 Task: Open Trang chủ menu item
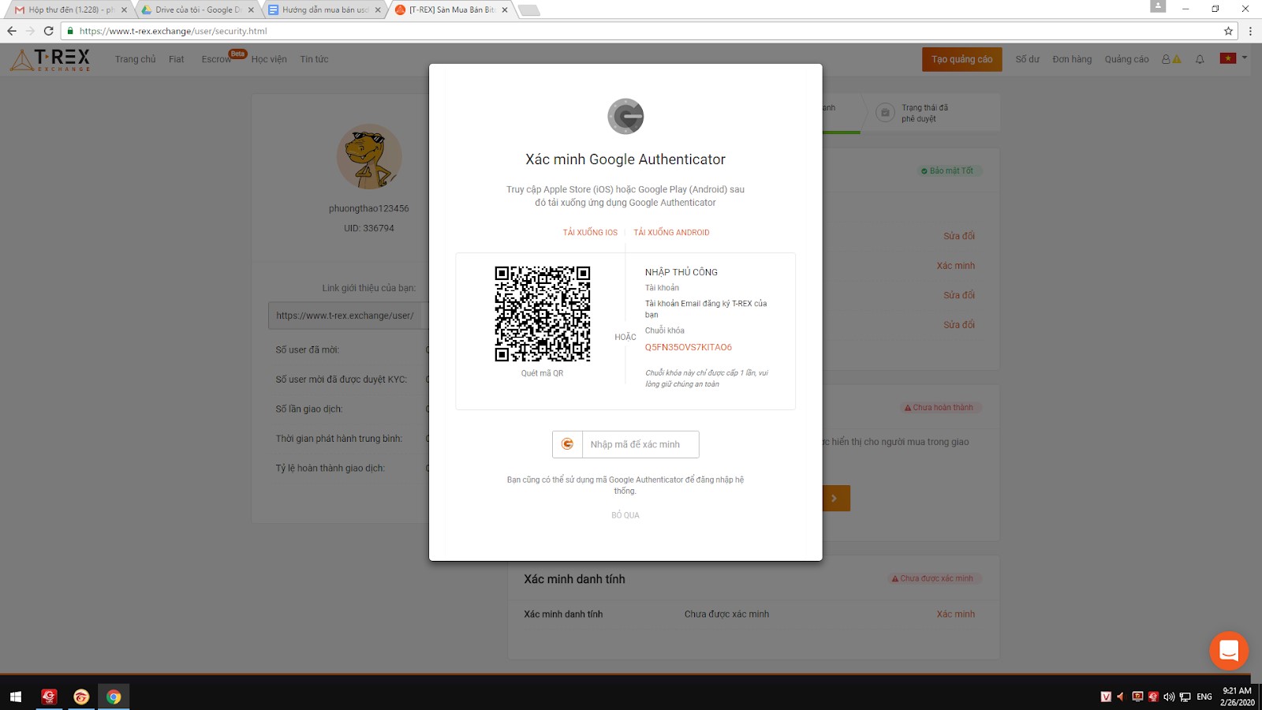pos(135,59)
